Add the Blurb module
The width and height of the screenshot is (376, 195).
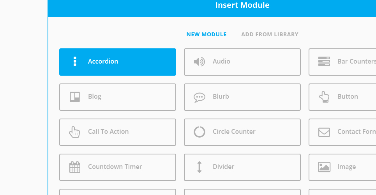pos(242,97)
